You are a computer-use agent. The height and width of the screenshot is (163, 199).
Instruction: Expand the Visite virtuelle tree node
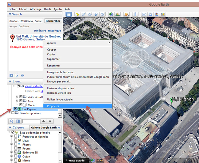tap(17, 97)
